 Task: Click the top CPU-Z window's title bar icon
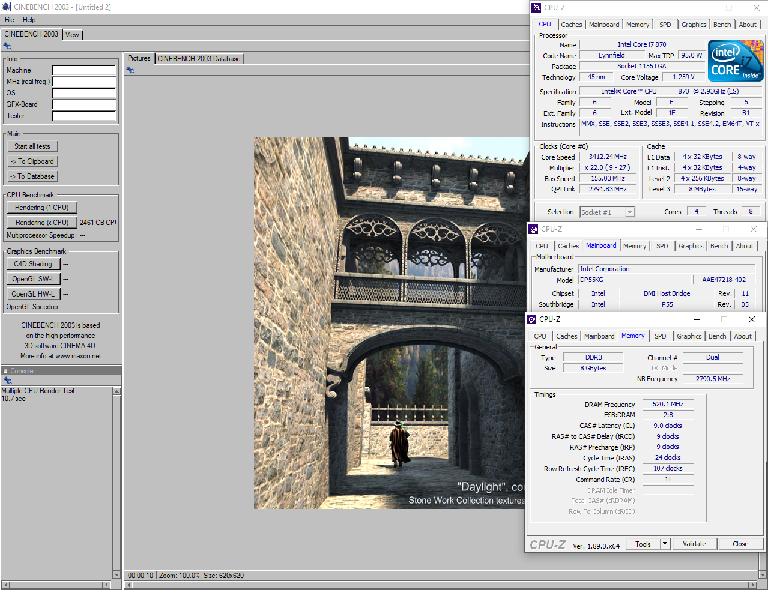536,8
